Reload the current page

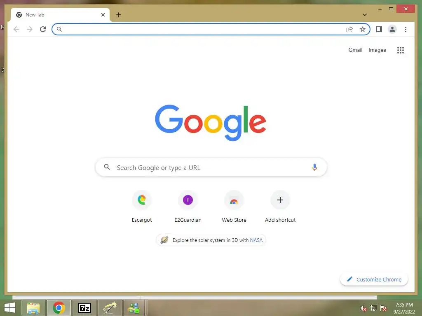(43, 29)
